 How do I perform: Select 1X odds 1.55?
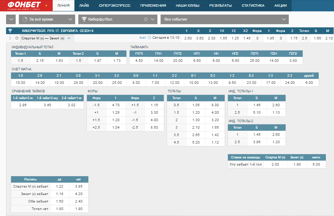223,38
